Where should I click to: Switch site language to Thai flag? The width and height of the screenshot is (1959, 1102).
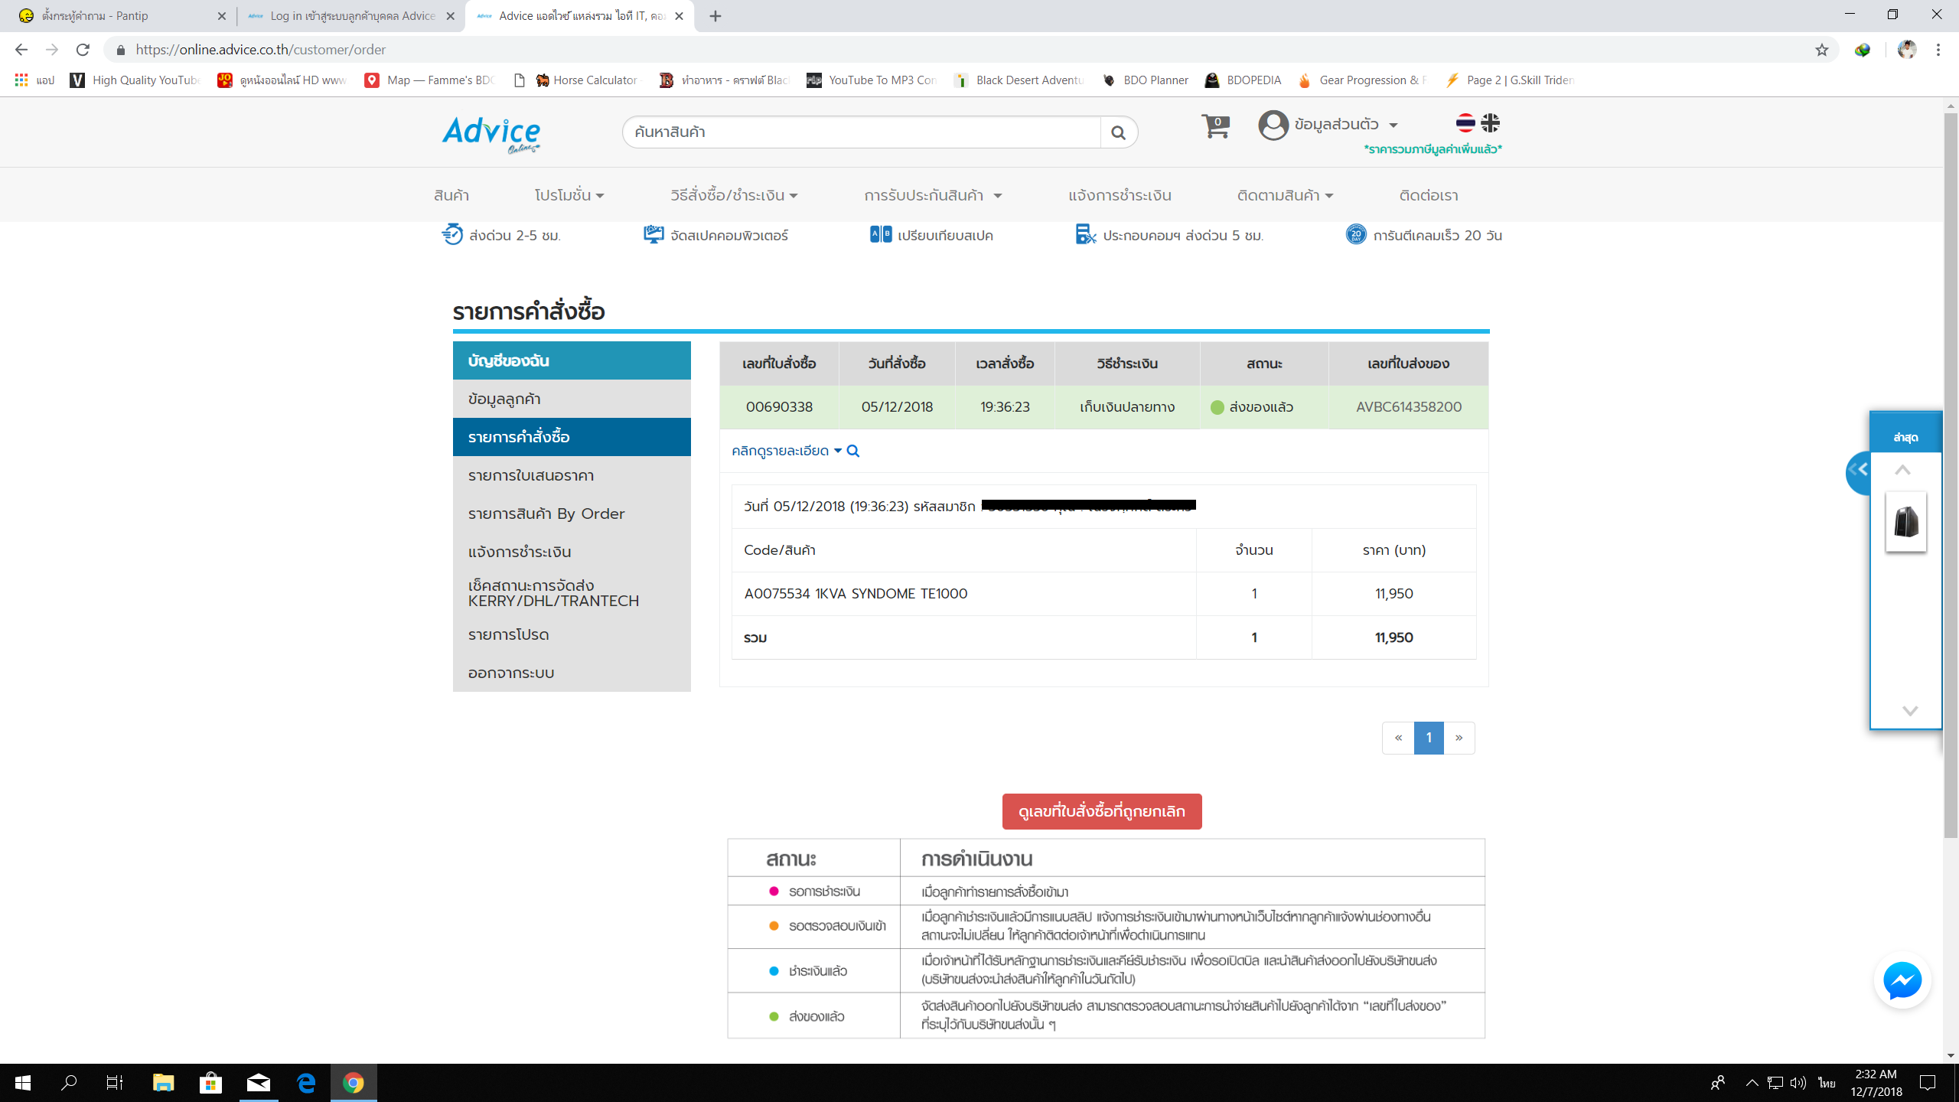tap(1465, 122)
